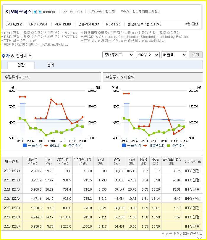Toggle 수정주가 legend in 매출액 chart
207x240 pixels.
click(x=176, y=145)
